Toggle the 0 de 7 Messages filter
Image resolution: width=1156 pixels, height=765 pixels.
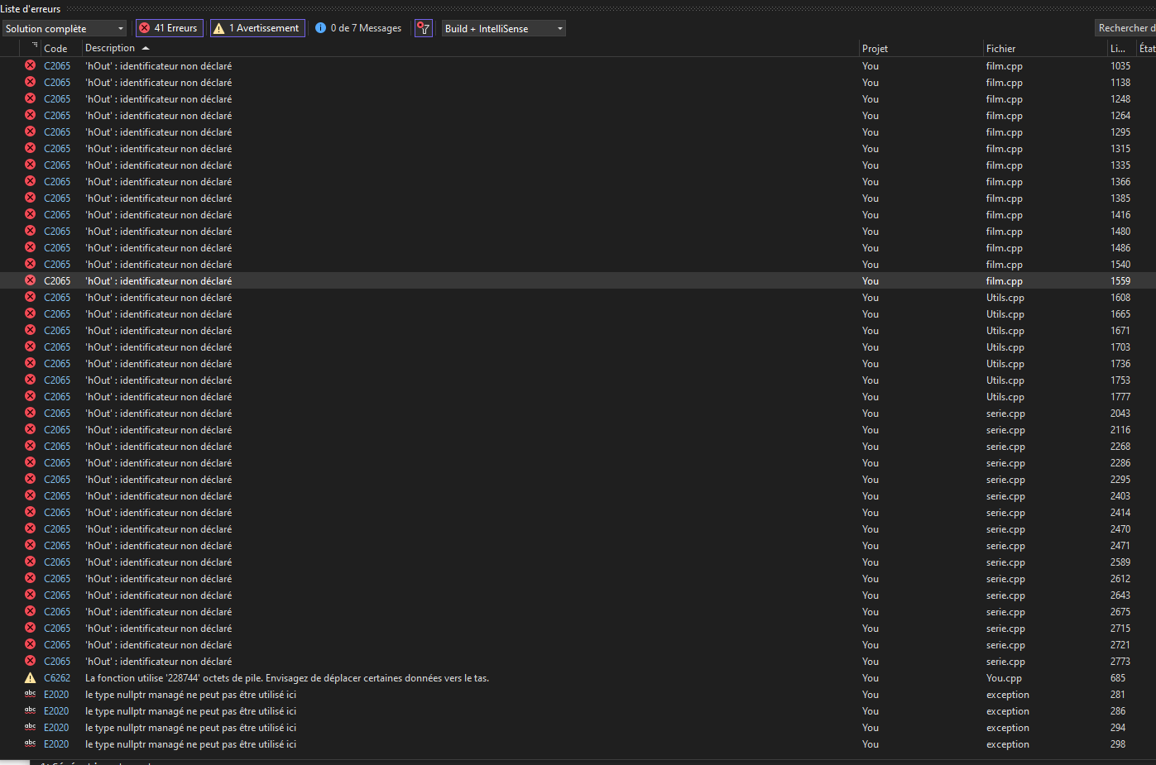coord(358,28)
